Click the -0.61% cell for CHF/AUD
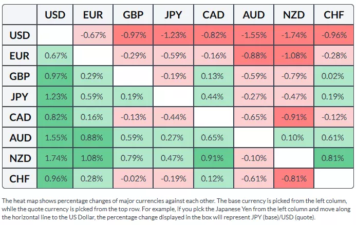The image size is (356, 225). pyautogui.click(x=253, y=179)
